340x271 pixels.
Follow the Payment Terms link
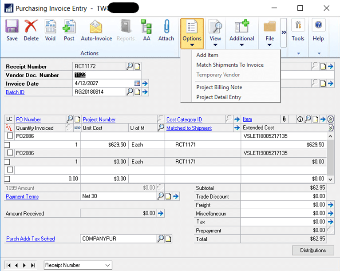[22, 196]
